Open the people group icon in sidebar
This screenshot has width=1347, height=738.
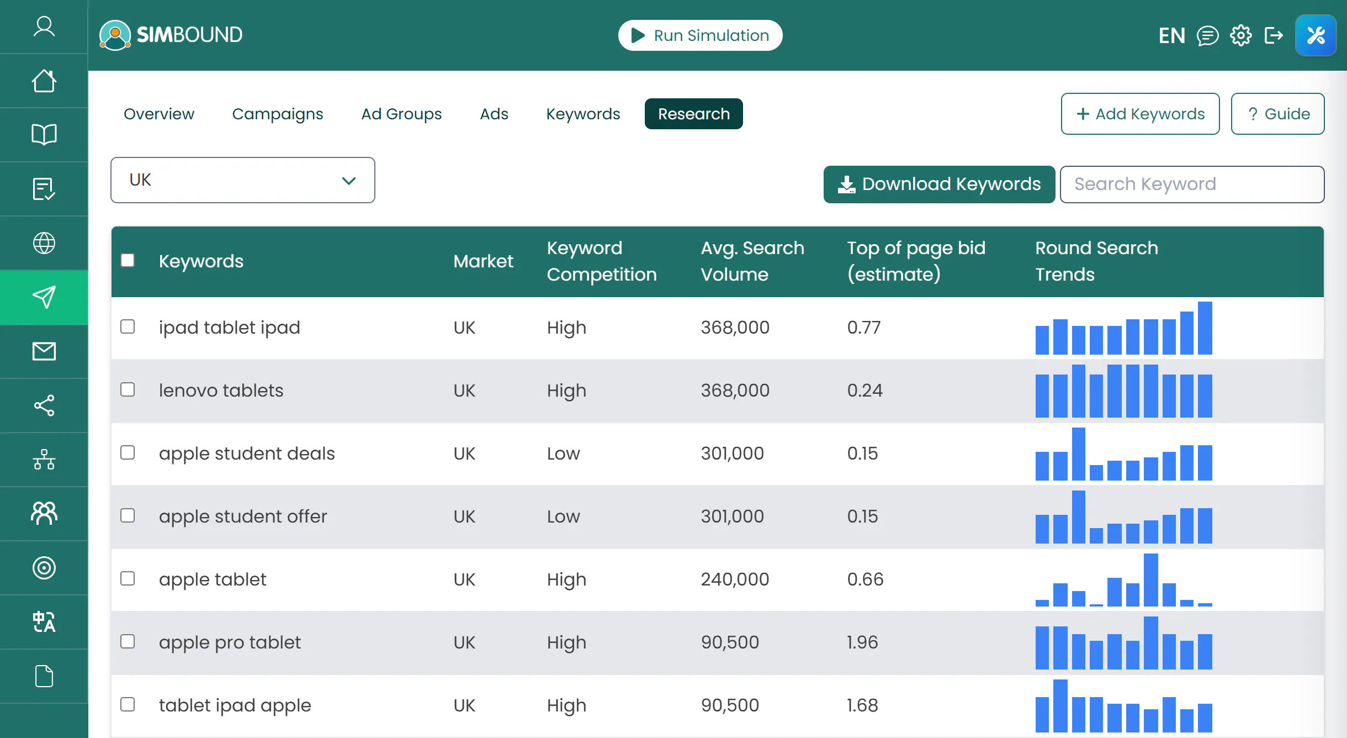coord(44,514)
